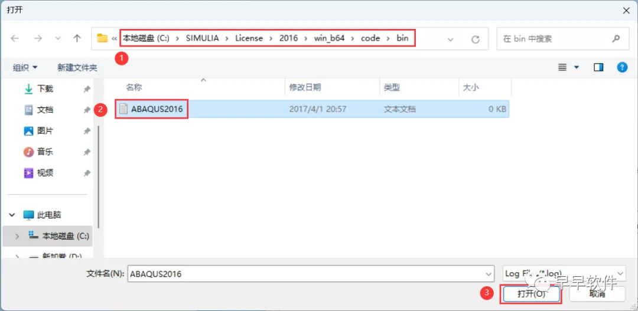The width and height of the screenshot is (638, 311).
Task: Open help via blue question icon
Action: (622, 67)
